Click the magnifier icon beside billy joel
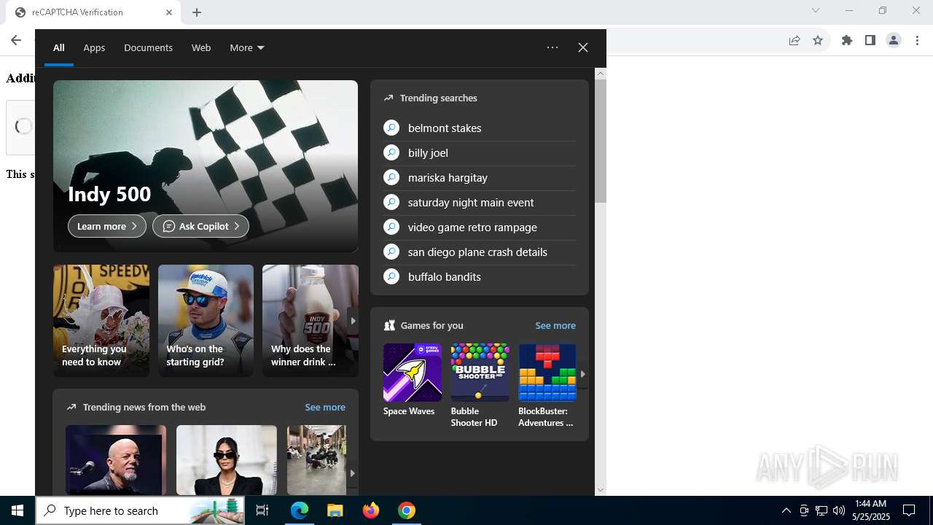The image size is (933, 525). click(x=391, y=153)
